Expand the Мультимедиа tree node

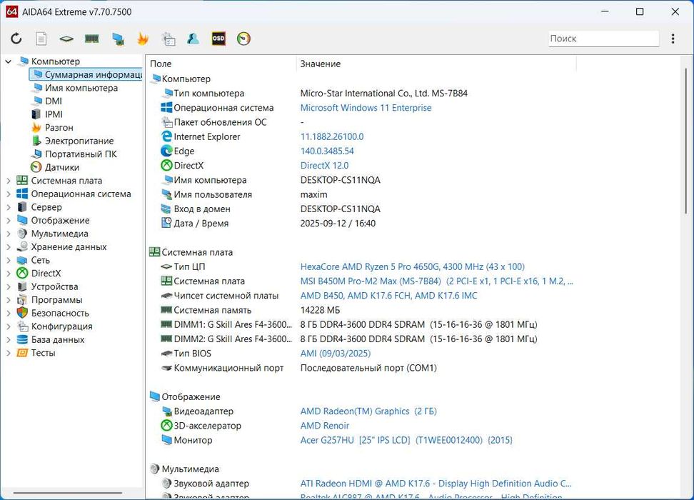(x=9, y=234)
